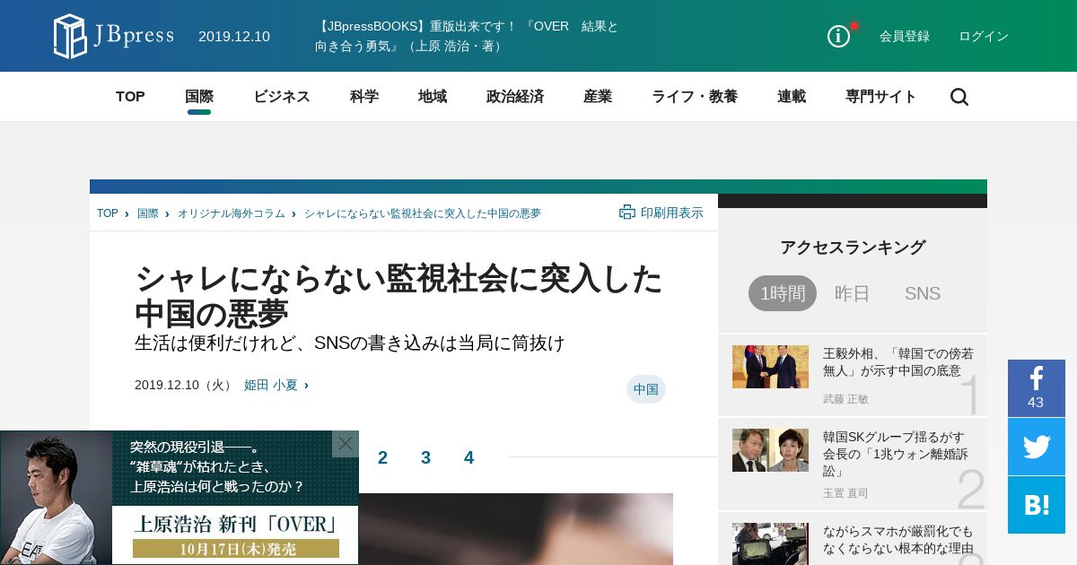Go to article page 3
The width and height of the screenshot is (1077, 565).
pos(425,457)
